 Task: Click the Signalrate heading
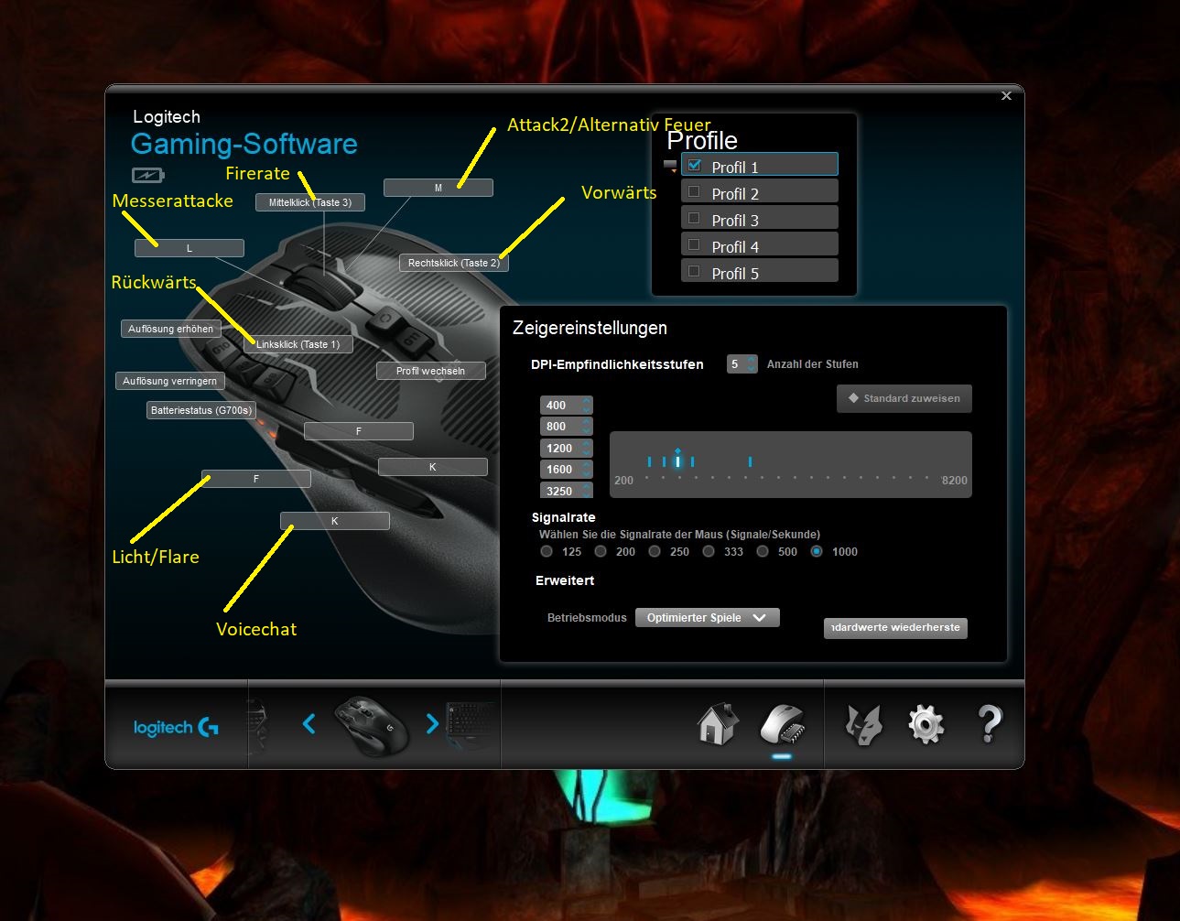tap(564, 517)
